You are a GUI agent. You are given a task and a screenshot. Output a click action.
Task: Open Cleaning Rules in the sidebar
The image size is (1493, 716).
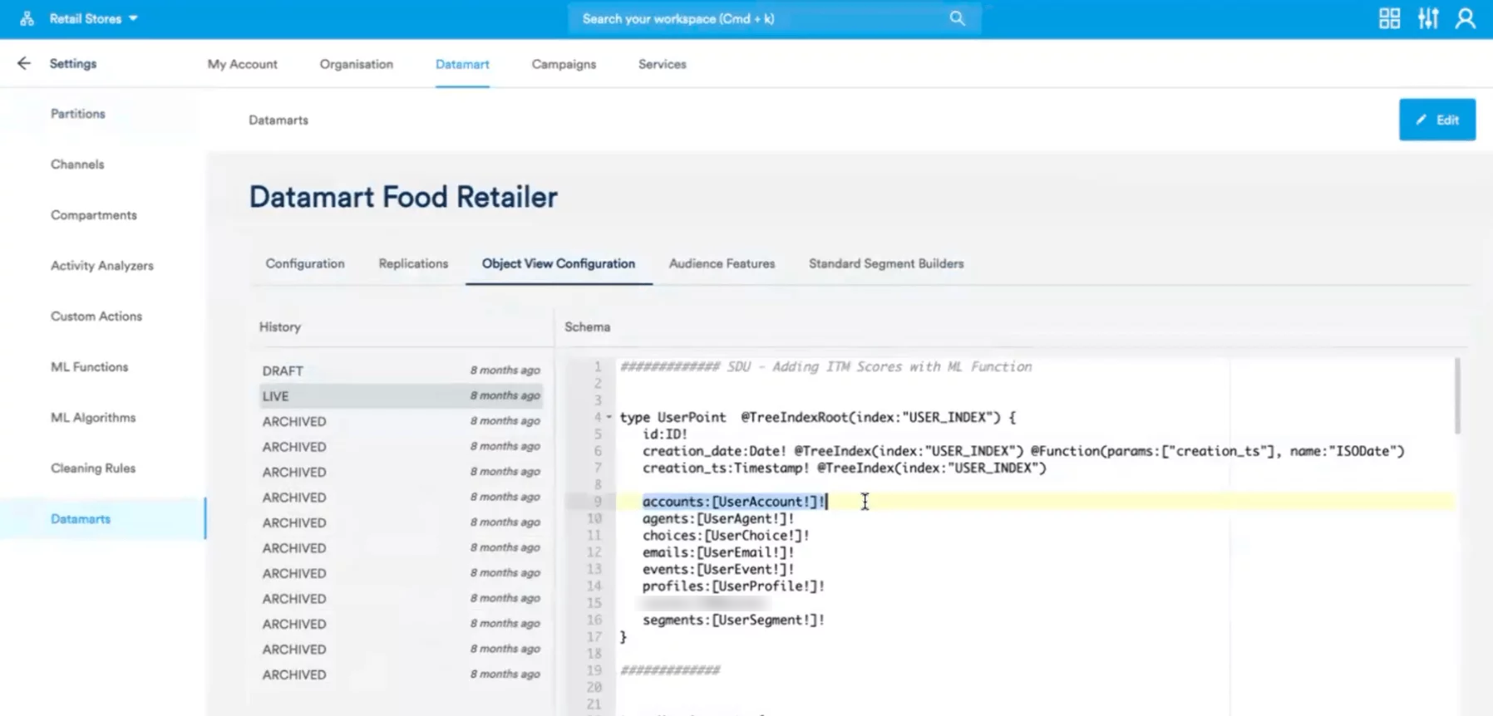click(x=93, y=468)
